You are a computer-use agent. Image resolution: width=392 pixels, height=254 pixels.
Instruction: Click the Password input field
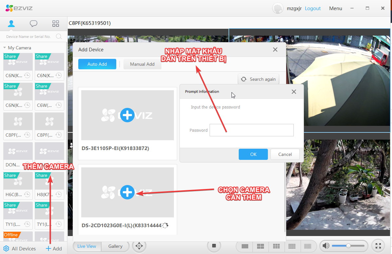[252, 130]
